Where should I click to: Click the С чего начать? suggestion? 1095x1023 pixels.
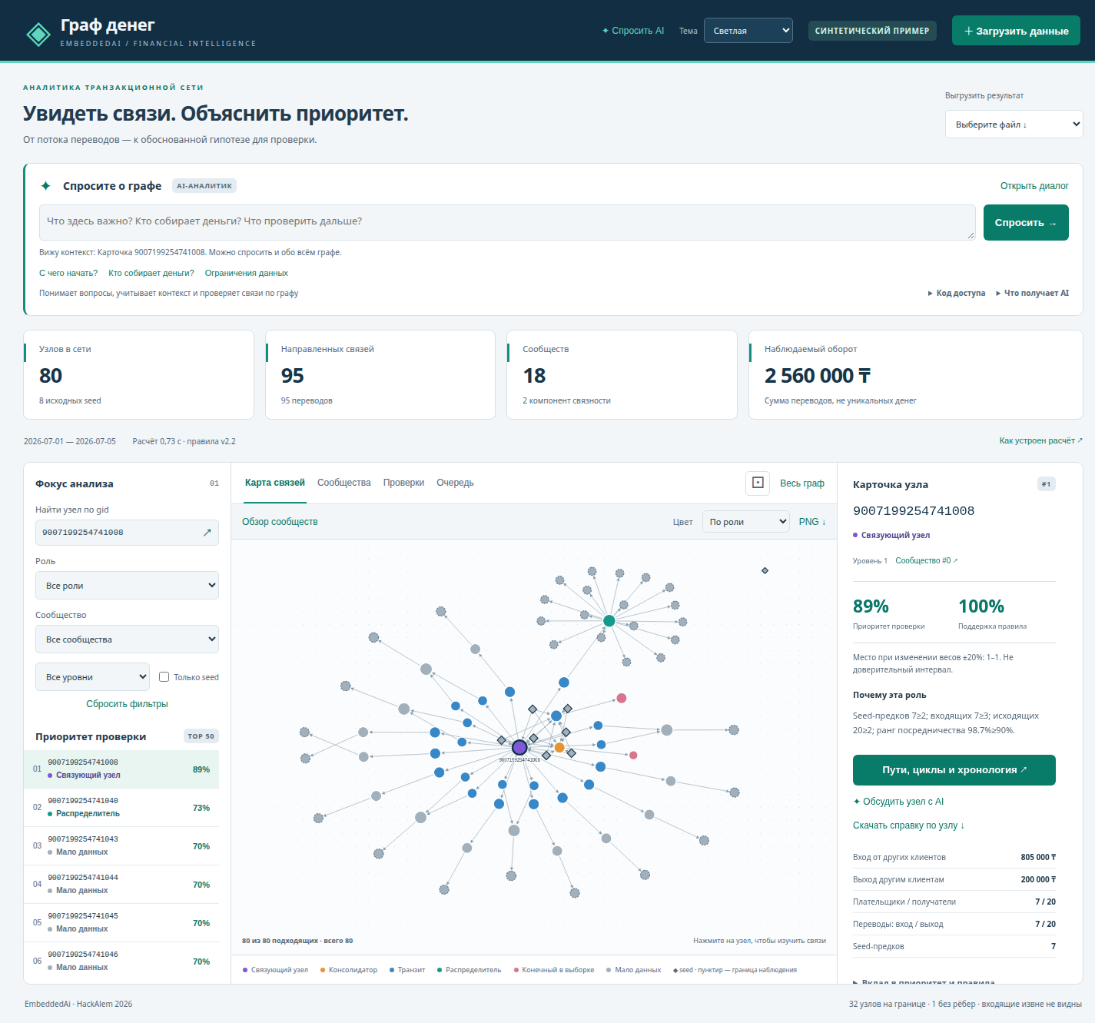tap(68, 273)
